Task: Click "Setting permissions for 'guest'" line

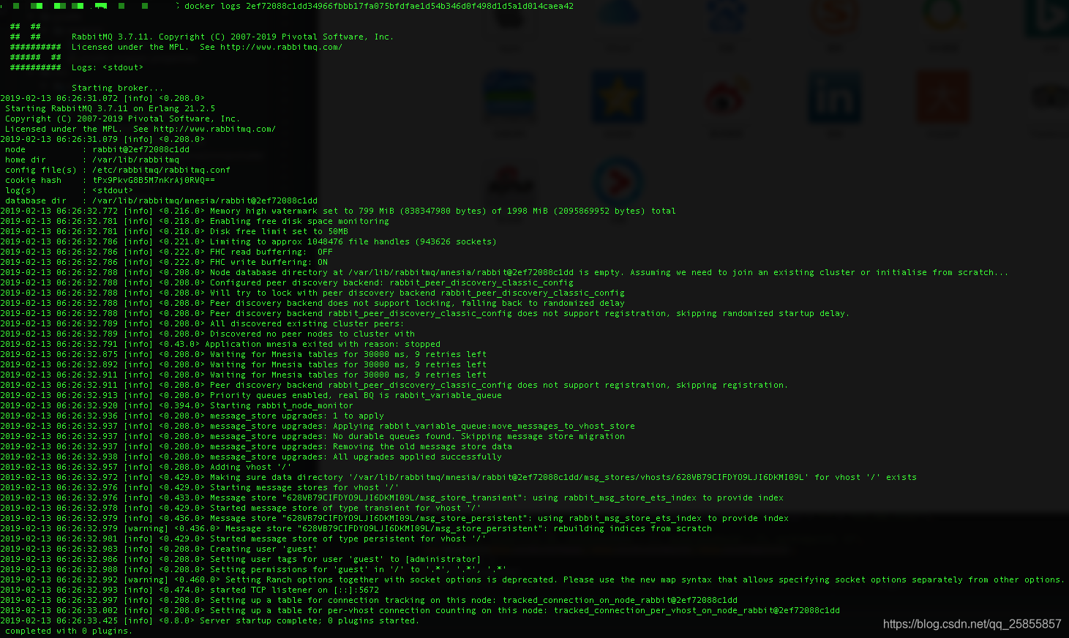Action: (253, 569)
